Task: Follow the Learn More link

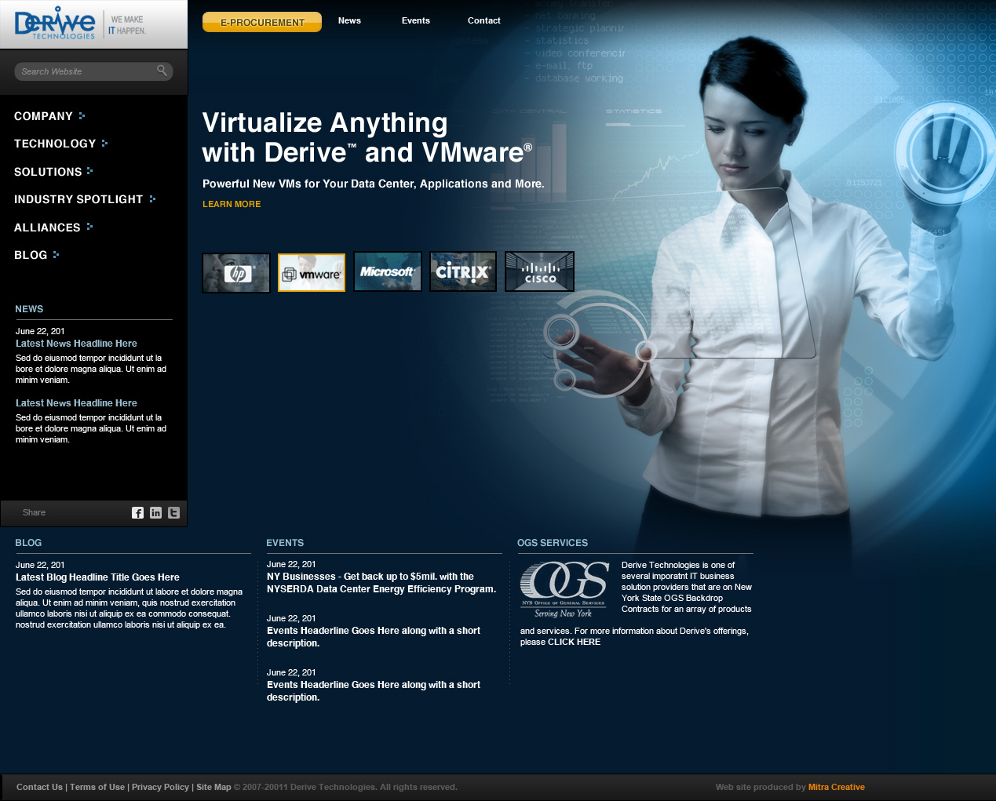Action: tap(232, 204)
